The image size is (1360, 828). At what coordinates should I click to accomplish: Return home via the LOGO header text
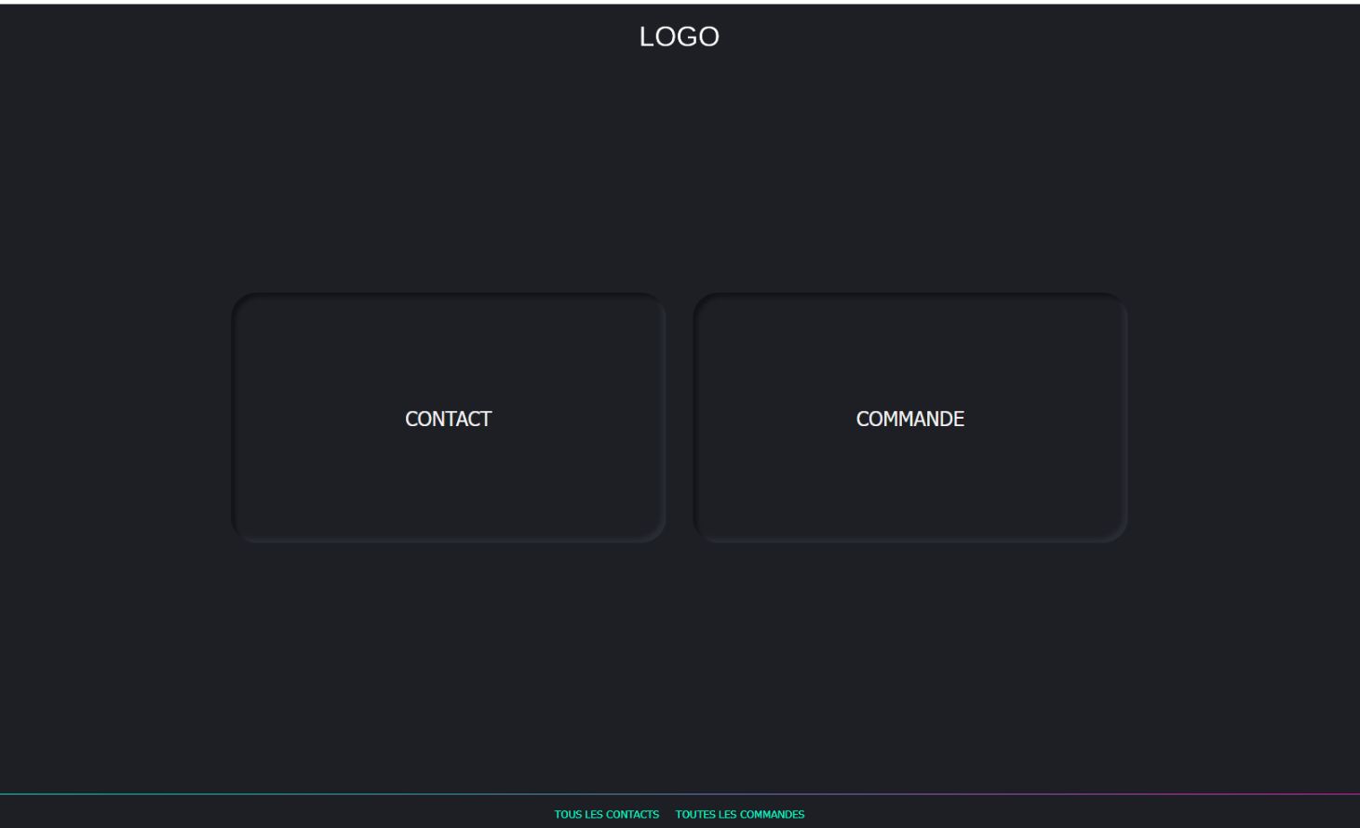coord(679,37)
